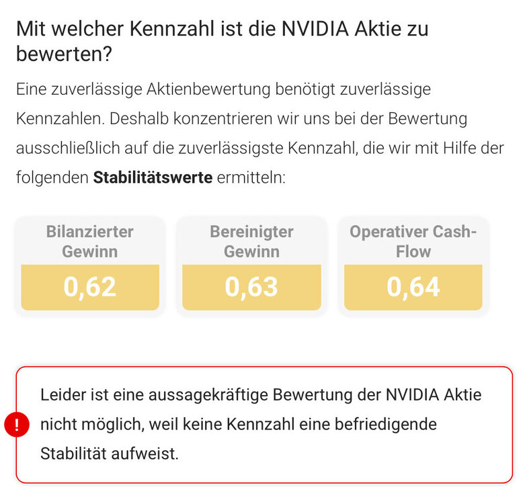Click the red exclamation warning icon
The height and width of the screenshot is (504, 523).
tap(17, 425)
